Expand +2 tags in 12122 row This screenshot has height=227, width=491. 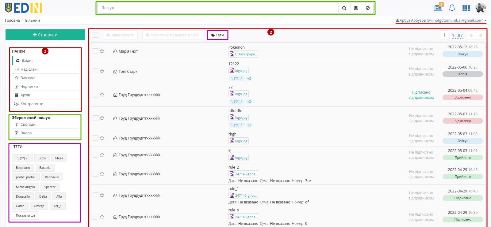(x=249, y=78)
